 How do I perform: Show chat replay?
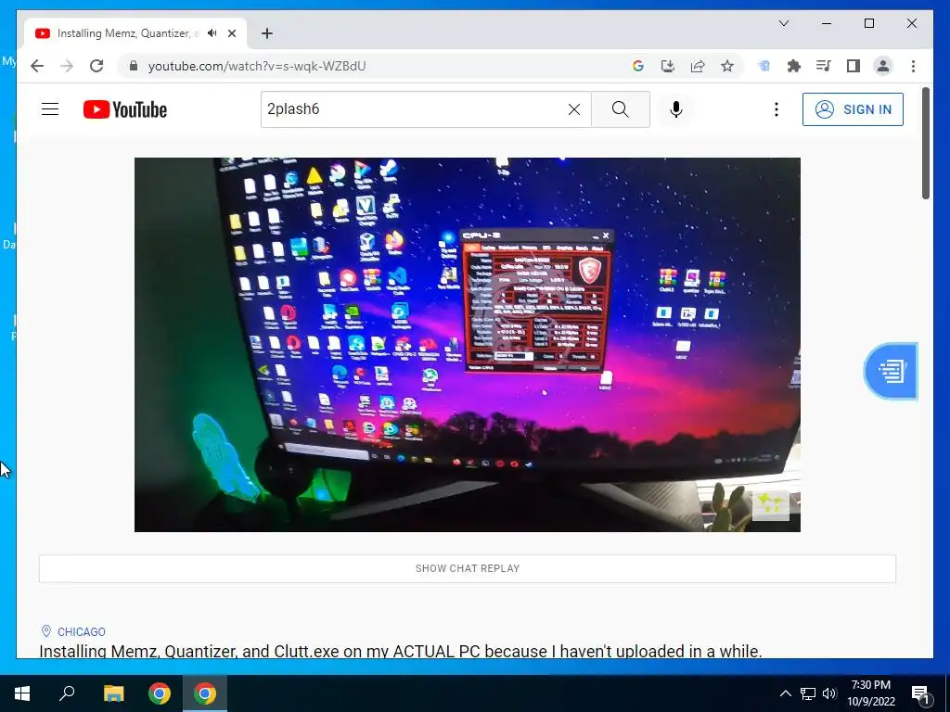(x=468, y=568)
